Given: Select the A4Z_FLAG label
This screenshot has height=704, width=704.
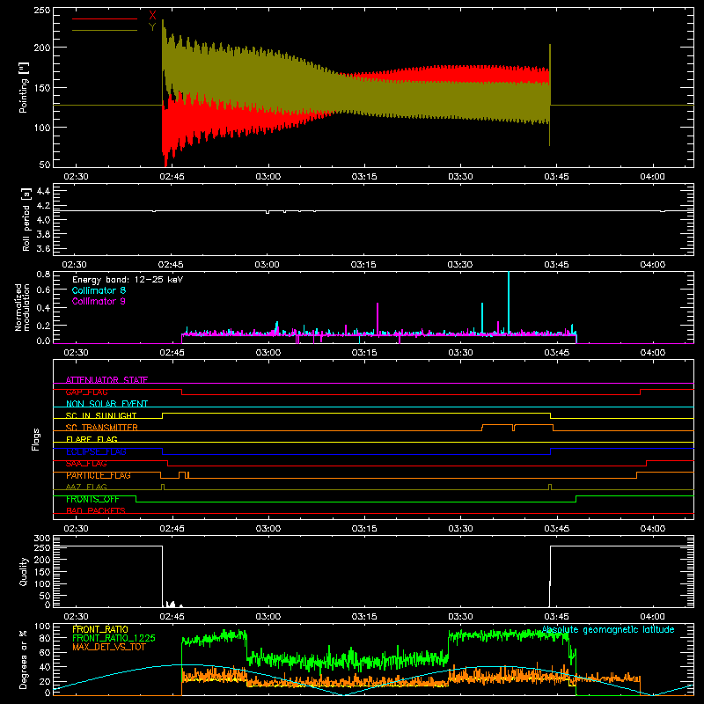Looking at the screenshot, I should pos(86,487).
